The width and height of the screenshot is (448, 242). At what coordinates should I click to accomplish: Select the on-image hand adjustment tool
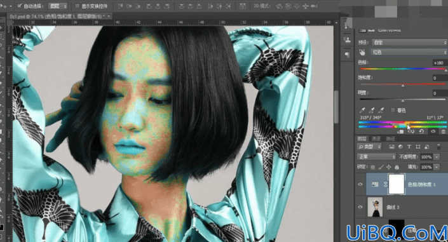coord(362,52)
